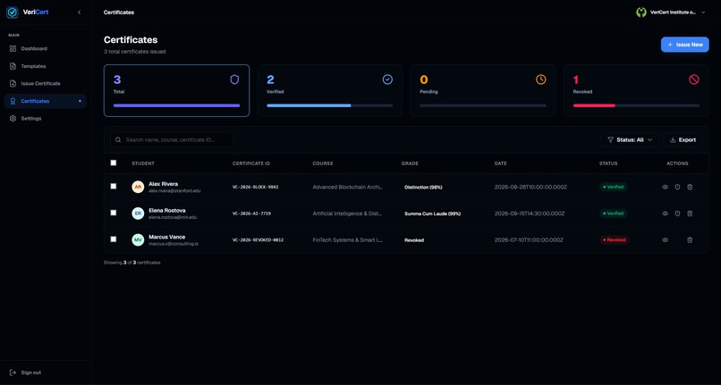Click the Revoked status badge for Marcus Vance
This screenshot has width=721, height=385.
pos(615,239)
